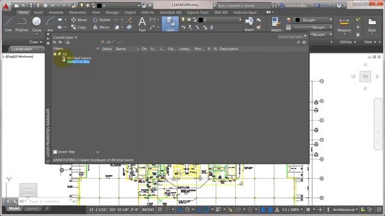This screenshot has width=385, height=216.
Task: Expand the Utilities panel
Action: (x=348, y=42)
